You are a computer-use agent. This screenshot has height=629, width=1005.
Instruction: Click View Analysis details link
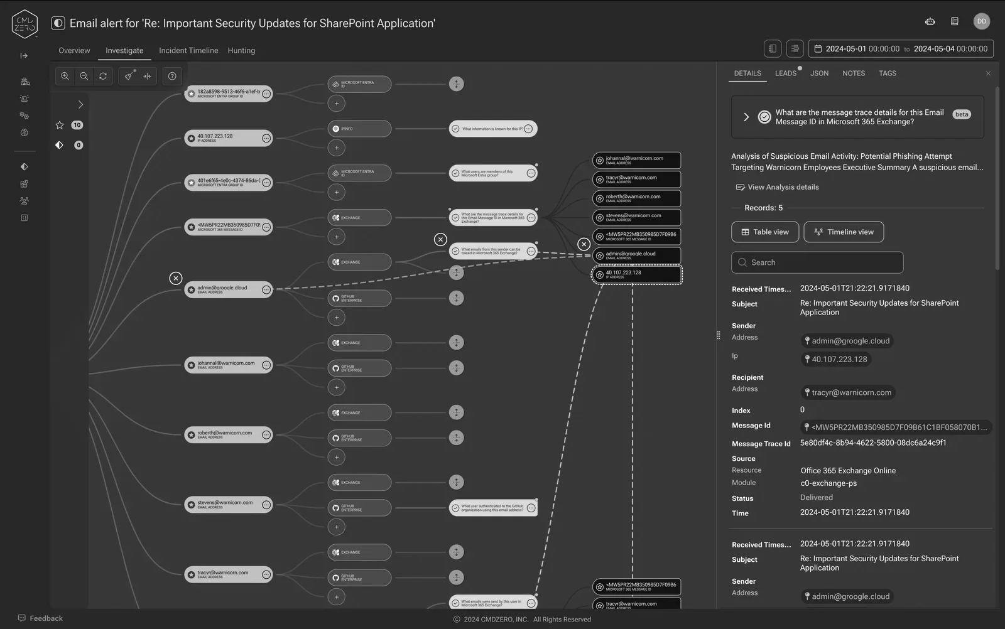[x=778, y=187]
